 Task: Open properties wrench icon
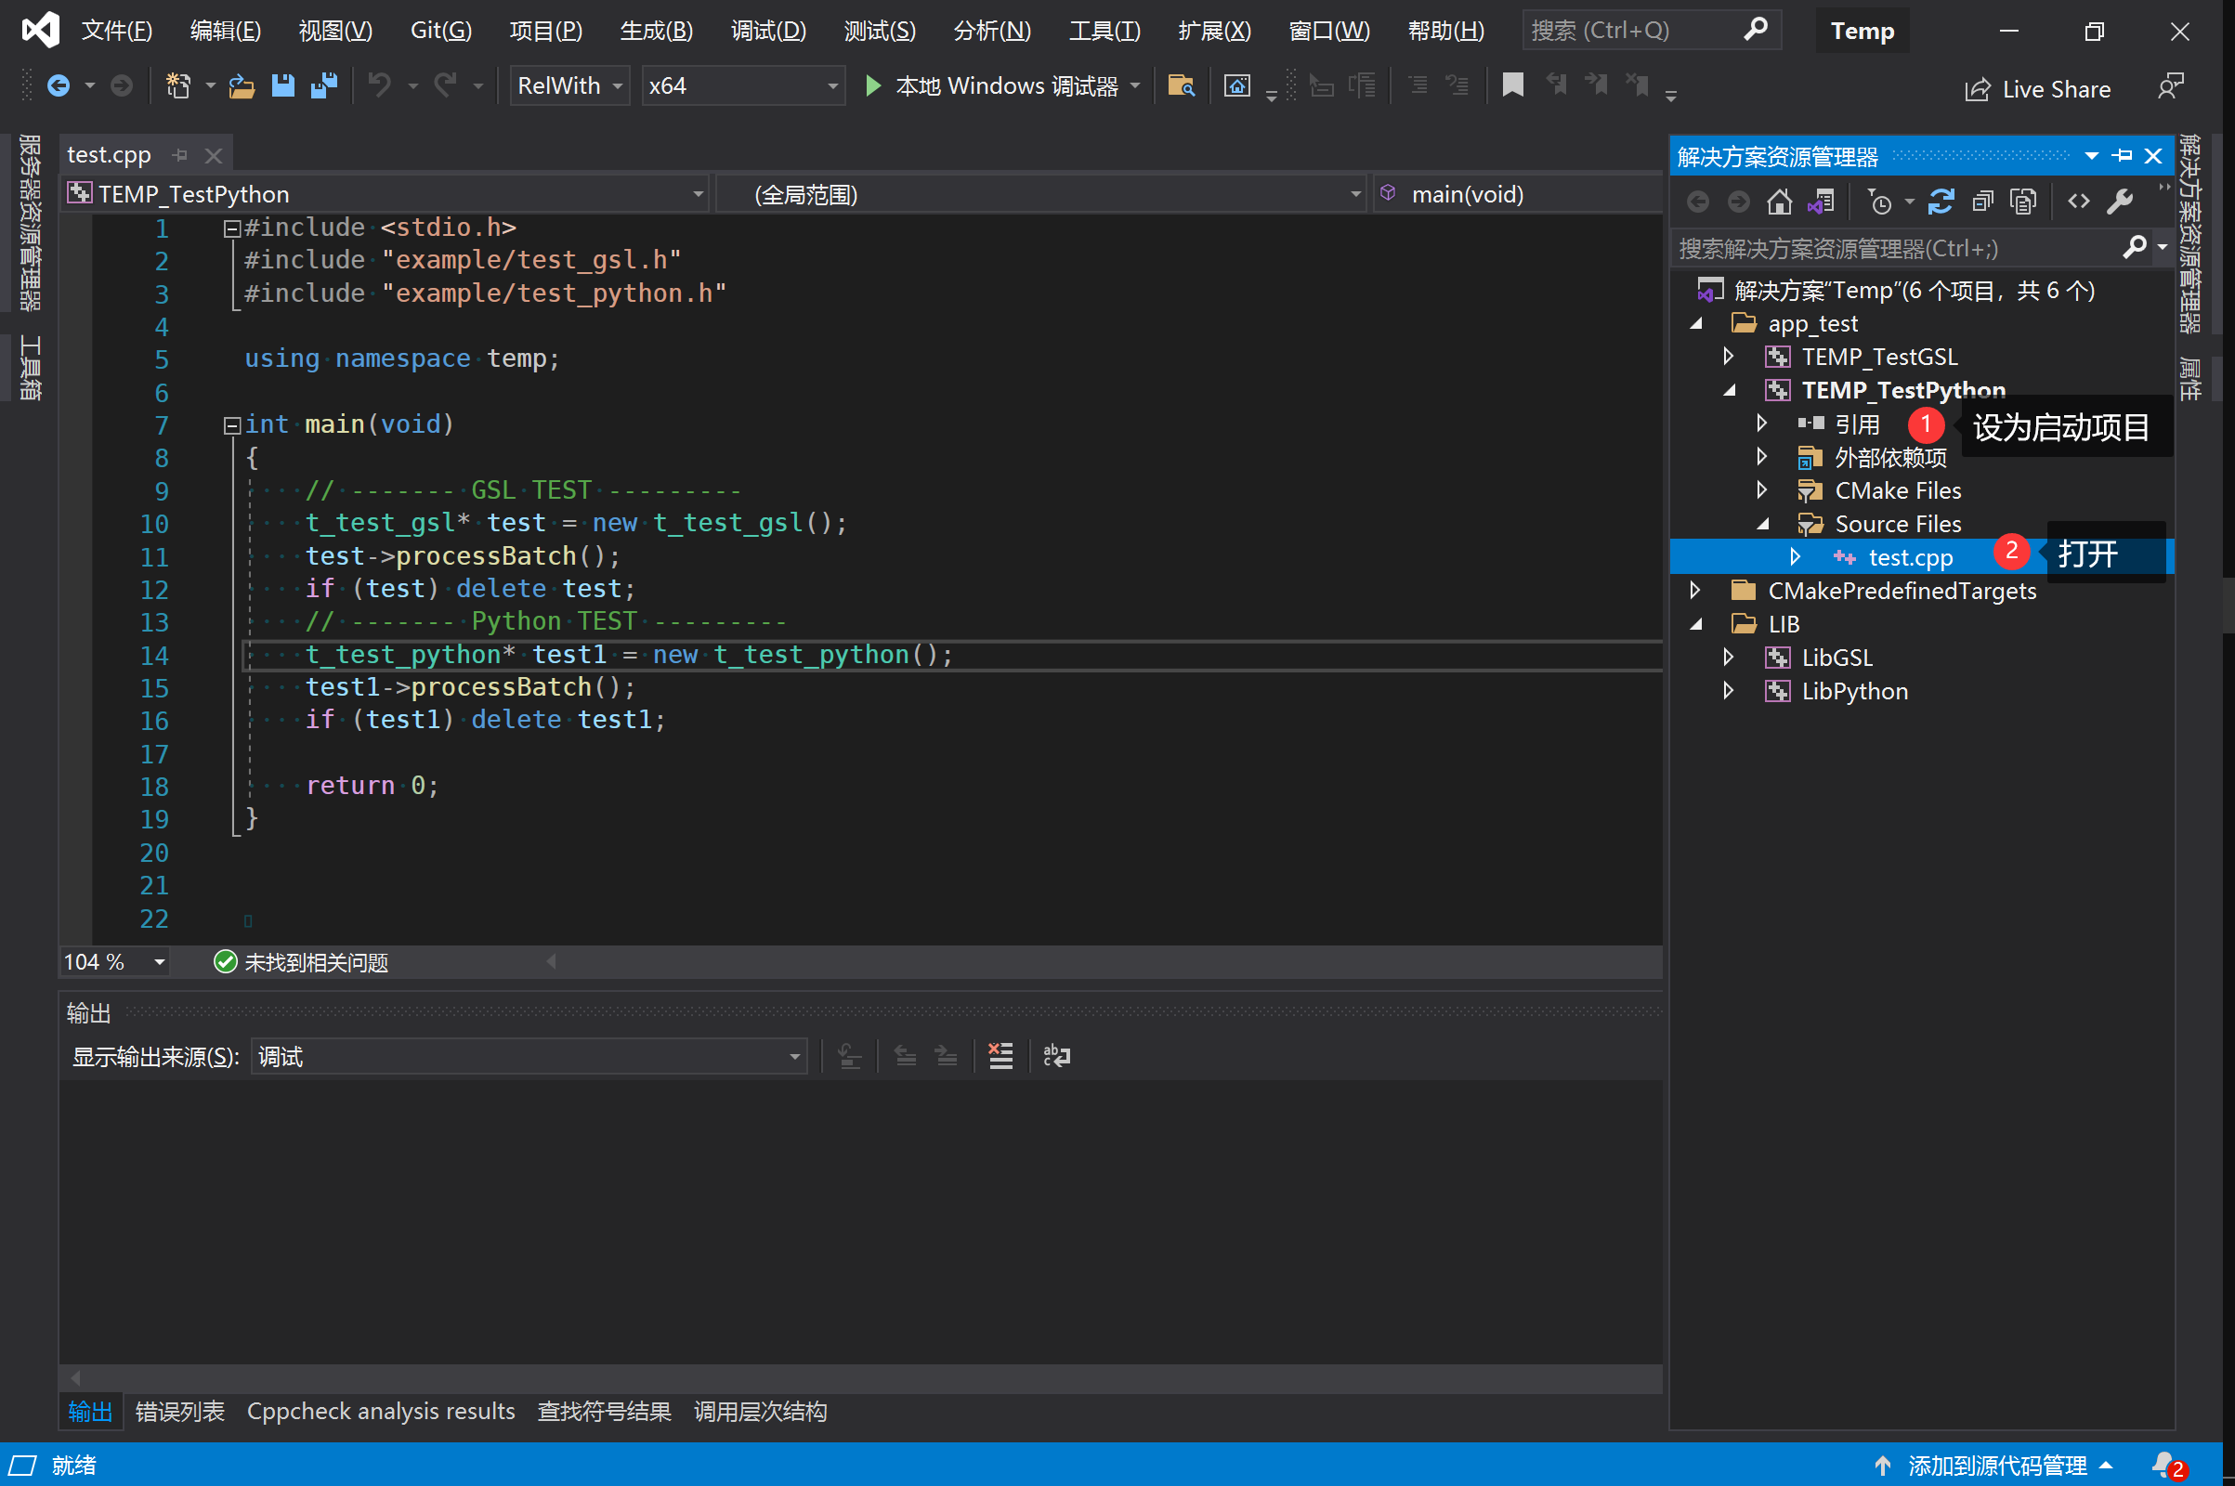[2121, 202]
